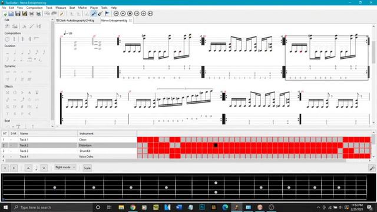Click the Save file toolbar icon
The height and width of the screenshot is (212, 377).
pyautogui.click(x=18, y=14)
